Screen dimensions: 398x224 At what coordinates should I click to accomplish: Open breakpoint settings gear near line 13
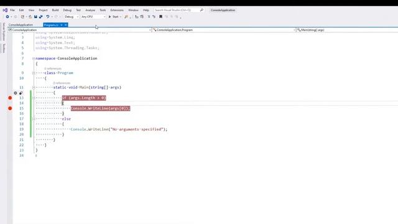(x=16, y=93)
